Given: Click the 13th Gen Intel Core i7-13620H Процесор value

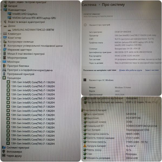Looking at the screenshot, I should tap(135, 35).
